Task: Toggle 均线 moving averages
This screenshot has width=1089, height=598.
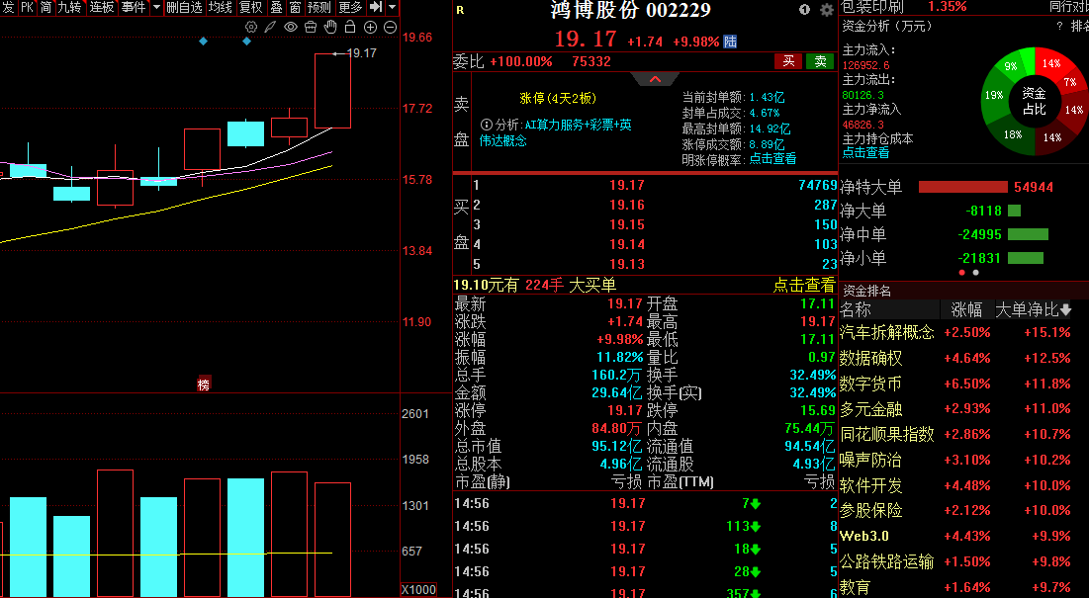Action: click(221, 7)
